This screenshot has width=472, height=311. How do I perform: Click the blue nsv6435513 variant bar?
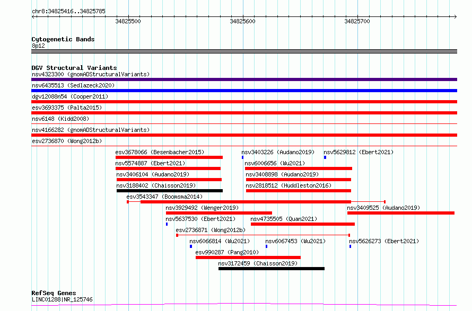(x=244, y=91)
